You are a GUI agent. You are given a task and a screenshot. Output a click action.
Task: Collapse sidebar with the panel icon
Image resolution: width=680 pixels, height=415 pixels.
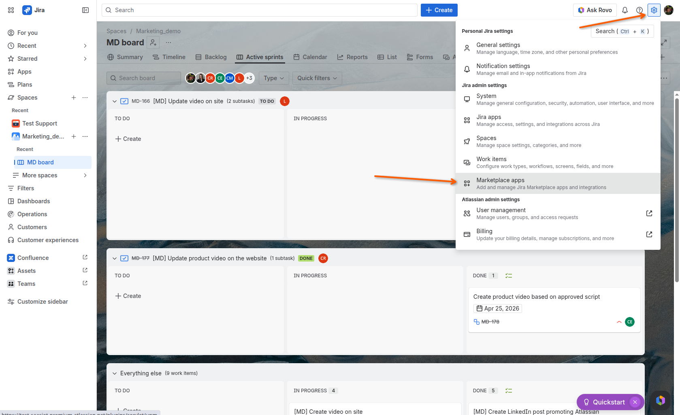point(85,10)
